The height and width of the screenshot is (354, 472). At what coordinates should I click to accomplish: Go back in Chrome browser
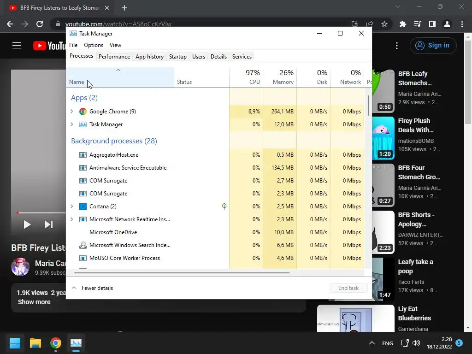10,24
